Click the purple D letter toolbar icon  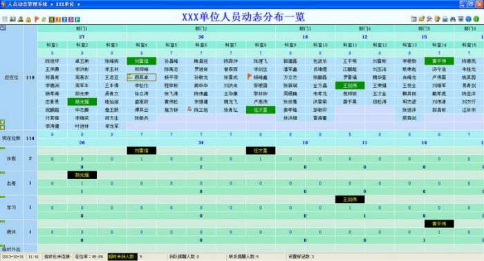click(71, 19)
